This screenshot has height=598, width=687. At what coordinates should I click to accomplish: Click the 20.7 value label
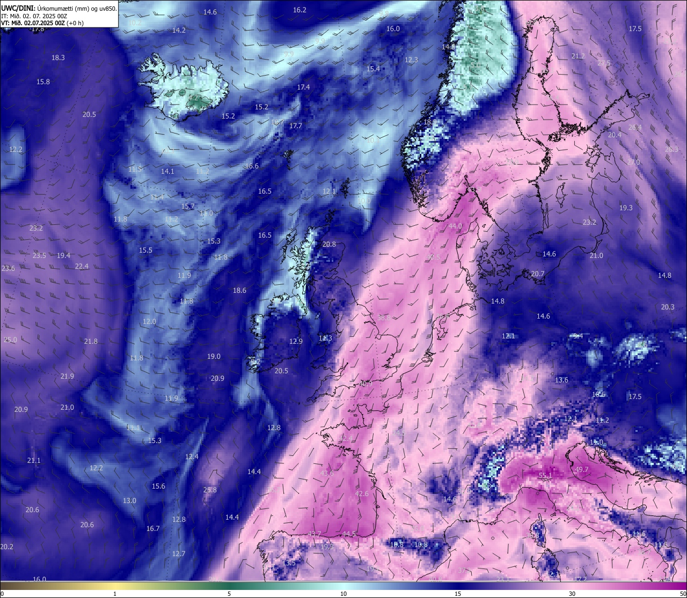tap(538, 274)
